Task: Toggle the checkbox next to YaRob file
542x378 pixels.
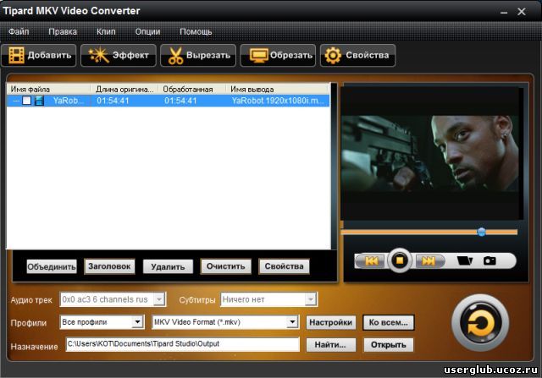Action: pyautogui.click(x=26, y=101)
